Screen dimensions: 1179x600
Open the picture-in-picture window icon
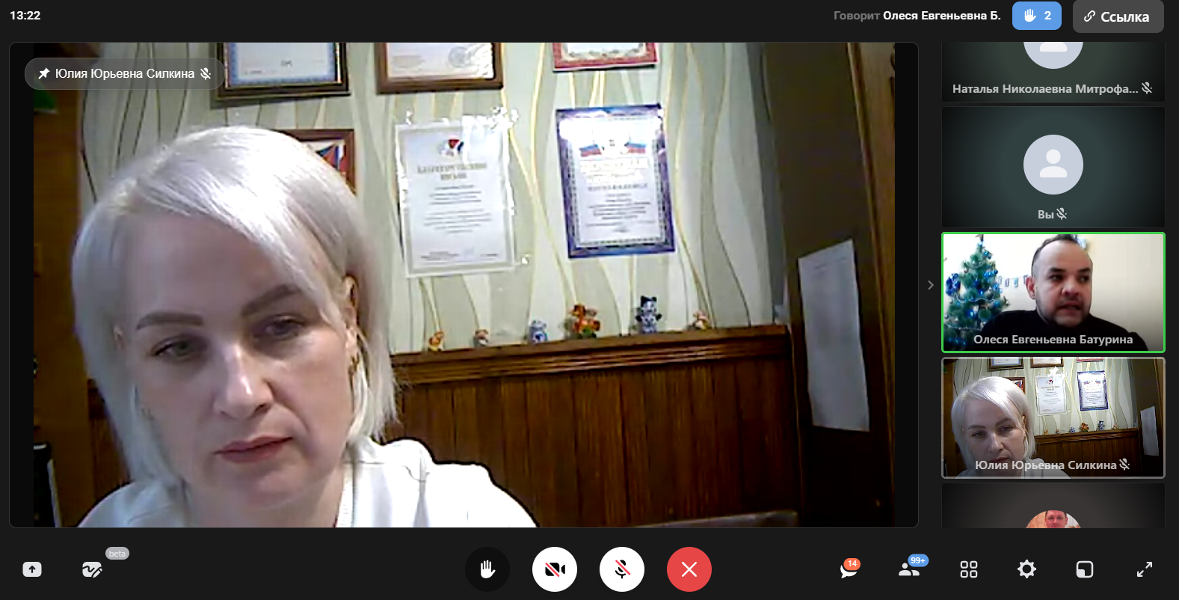pos(1084,569)
